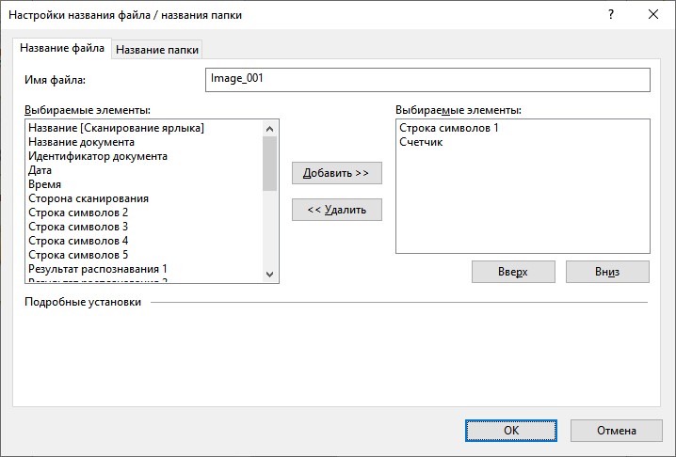Screen dimensions: 676x457
Task: Switch to the Название папки tab
Action: pos(157,50)
